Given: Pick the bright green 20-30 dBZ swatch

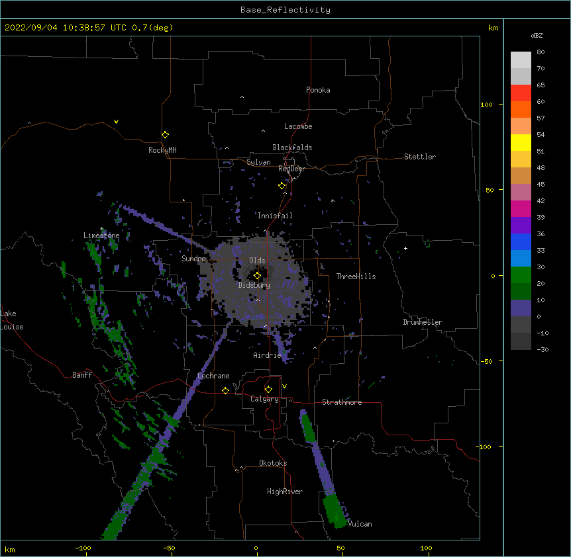Looking at the screenshot, I should 521,275.
